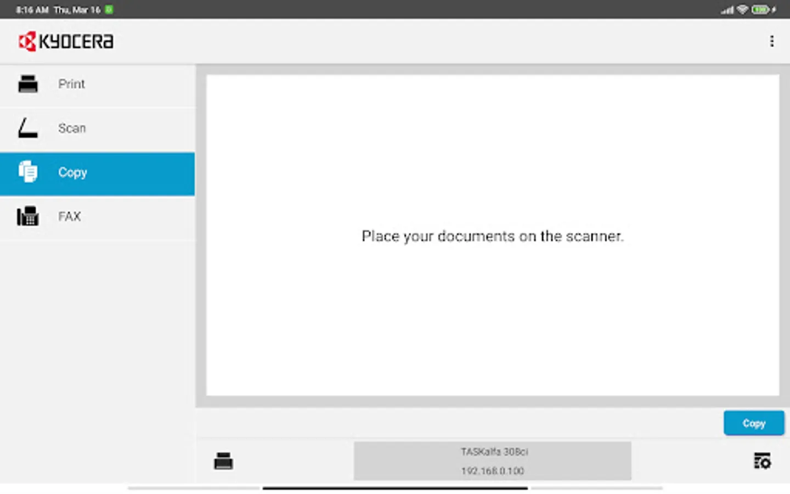Select the FAX machine icon in the sidebar

click(28, 216)
